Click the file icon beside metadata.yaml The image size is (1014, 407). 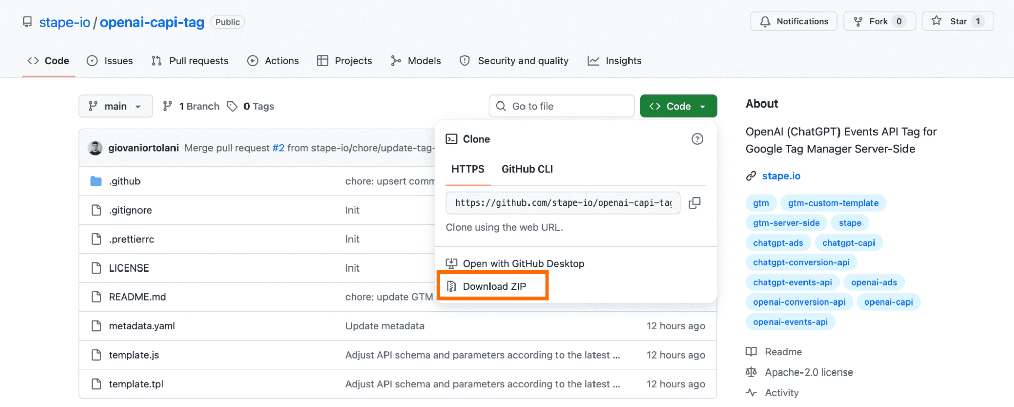[96, 326]
